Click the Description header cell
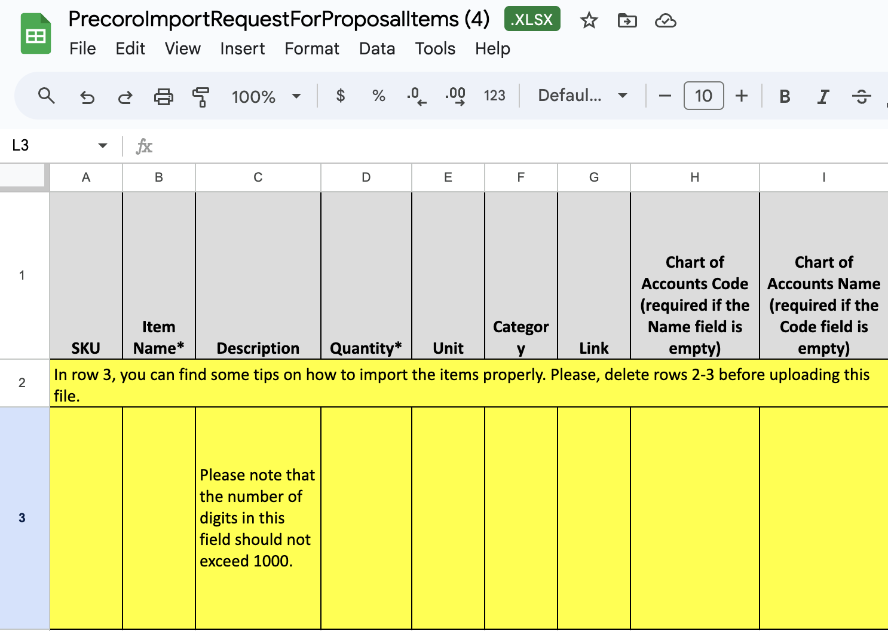 pyautogui.click(x=258, y=275)
